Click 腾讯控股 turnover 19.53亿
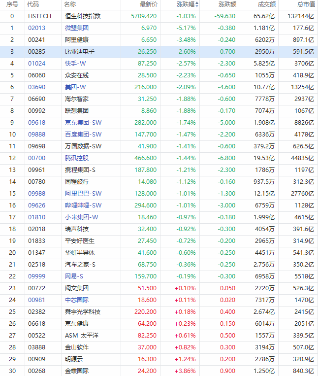The image size is (318, 376). pyautogui.click(x=264, y=158)
